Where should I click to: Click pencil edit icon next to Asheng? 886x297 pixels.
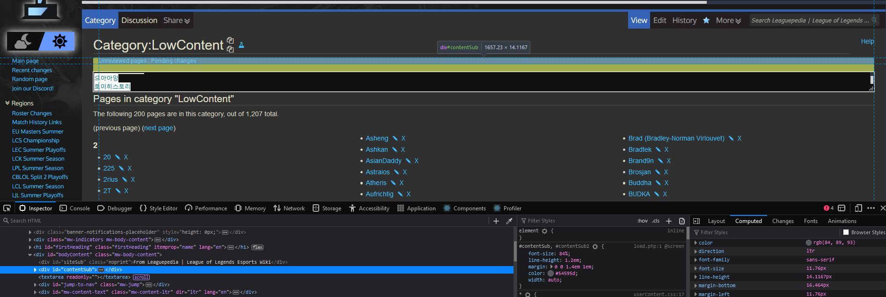pyautogui.click(x=395, y=138)
